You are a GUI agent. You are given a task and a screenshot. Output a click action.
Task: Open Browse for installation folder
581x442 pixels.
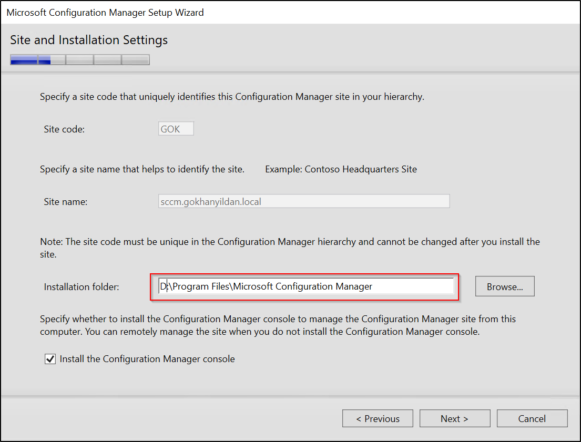pos(505,286)
